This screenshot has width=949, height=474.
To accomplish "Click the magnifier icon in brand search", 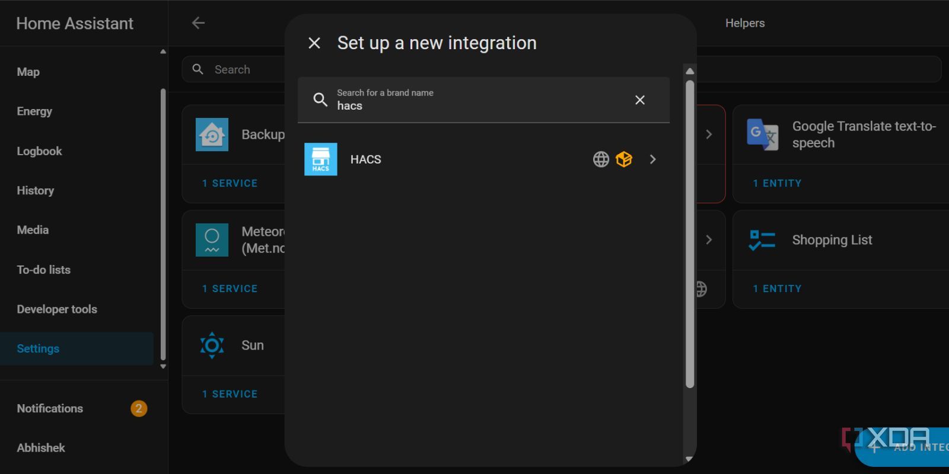I will 320,100.
